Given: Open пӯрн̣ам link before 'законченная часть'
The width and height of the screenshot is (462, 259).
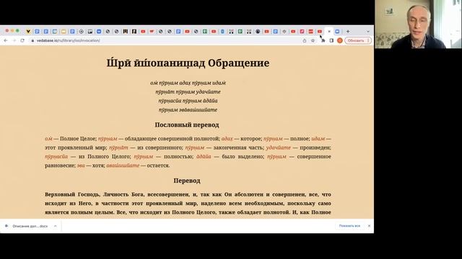Looking at the screenshot, I should (x=194, y=147).
